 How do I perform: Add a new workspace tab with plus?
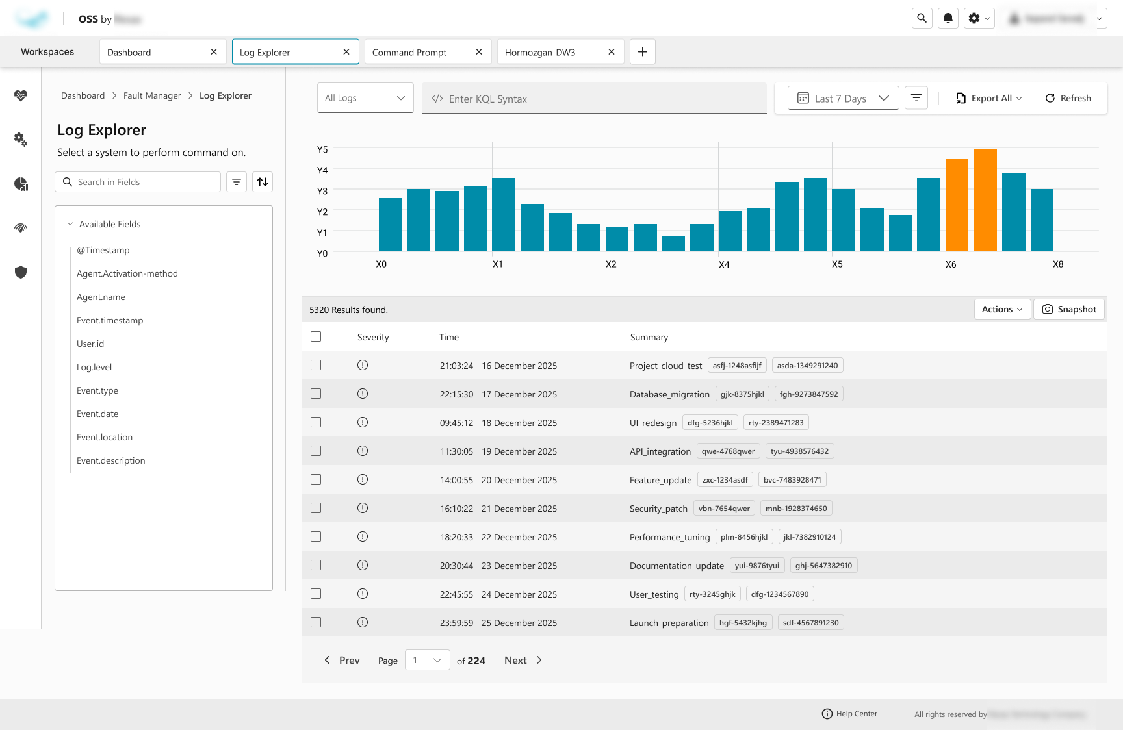coord(642,52)
